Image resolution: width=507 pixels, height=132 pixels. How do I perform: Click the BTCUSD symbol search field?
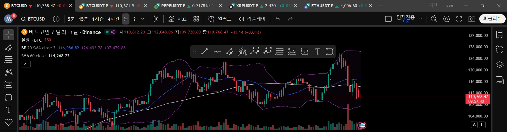(33, 19)
